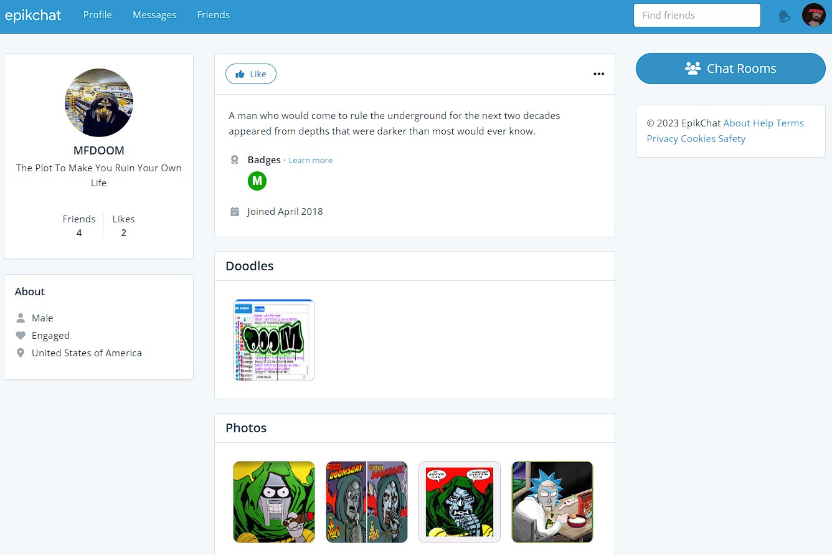The height and width of the screenshot is (555, 832).
Task: Click the United States of America text
Action: click(87, 353)
